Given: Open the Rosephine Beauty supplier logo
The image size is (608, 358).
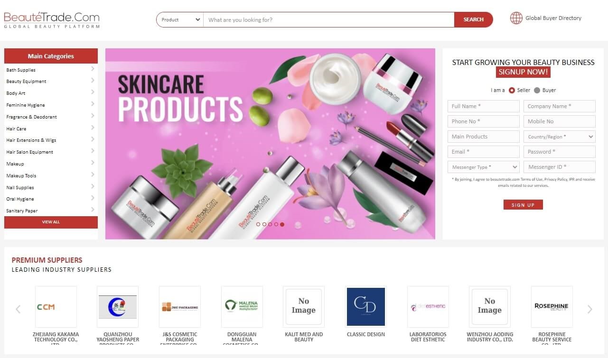Looking at the screenshot, I should pyautogui.click(x=552, y=307).
